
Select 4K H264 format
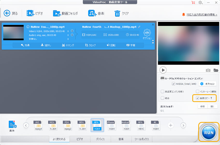point(156,125)
